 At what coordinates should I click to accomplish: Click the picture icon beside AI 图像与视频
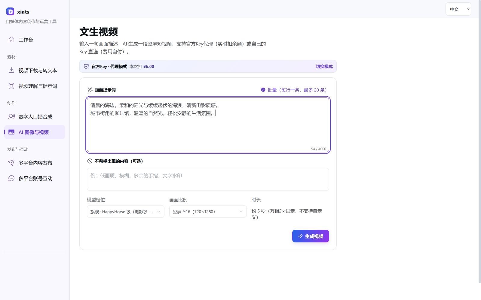[11, 132]
